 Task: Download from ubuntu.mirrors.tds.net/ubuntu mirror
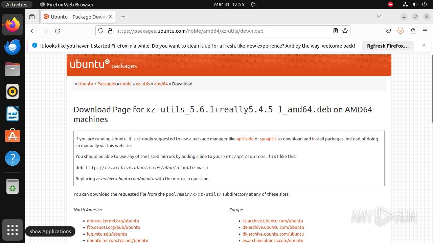(x=118, y=240)
